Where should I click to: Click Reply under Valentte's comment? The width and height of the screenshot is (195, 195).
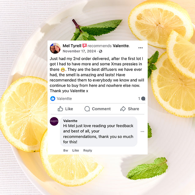[x=87, y=150]
